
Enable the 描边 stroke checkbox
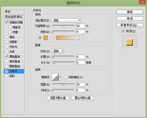coord(7,37)
